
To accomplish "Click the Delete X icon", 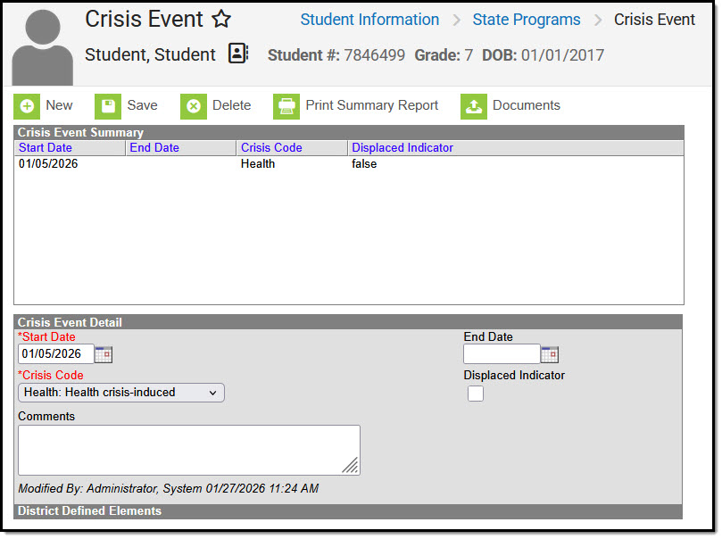I will (194, 106).
